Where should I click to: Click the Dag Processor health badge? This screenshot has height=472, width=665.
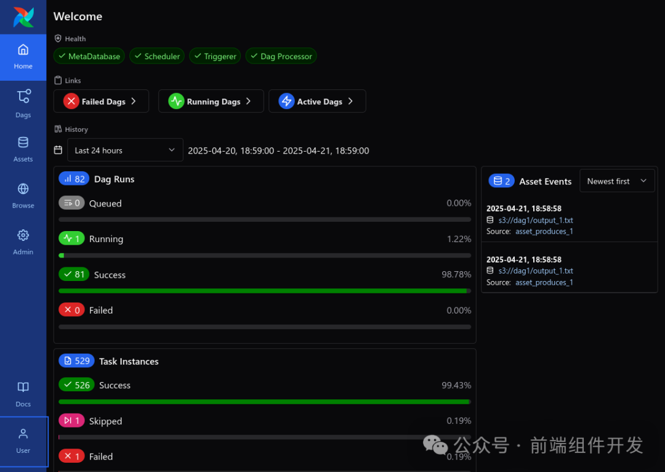pyautogui.click(x=281, y=56)
